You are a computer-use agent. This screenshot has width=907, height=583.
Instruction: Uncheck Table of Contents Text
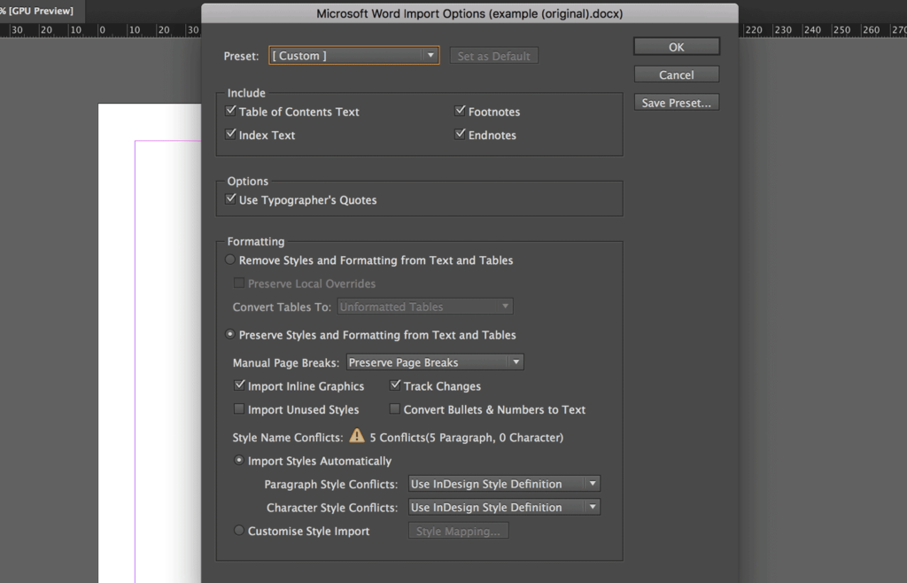231,112
